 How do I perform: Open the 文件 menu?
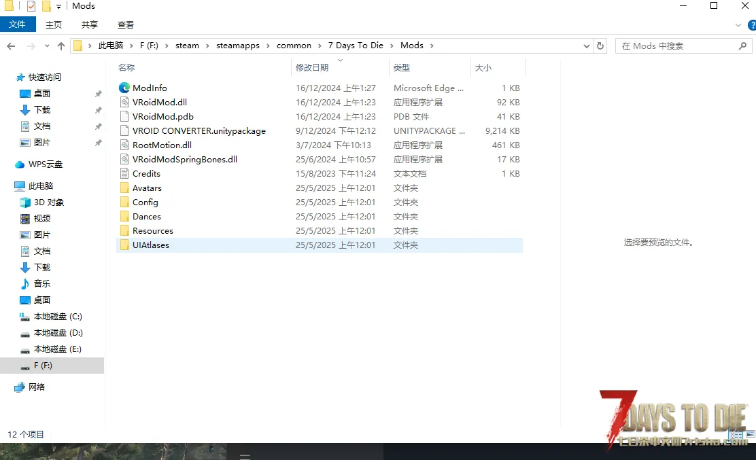coord(18,24)
